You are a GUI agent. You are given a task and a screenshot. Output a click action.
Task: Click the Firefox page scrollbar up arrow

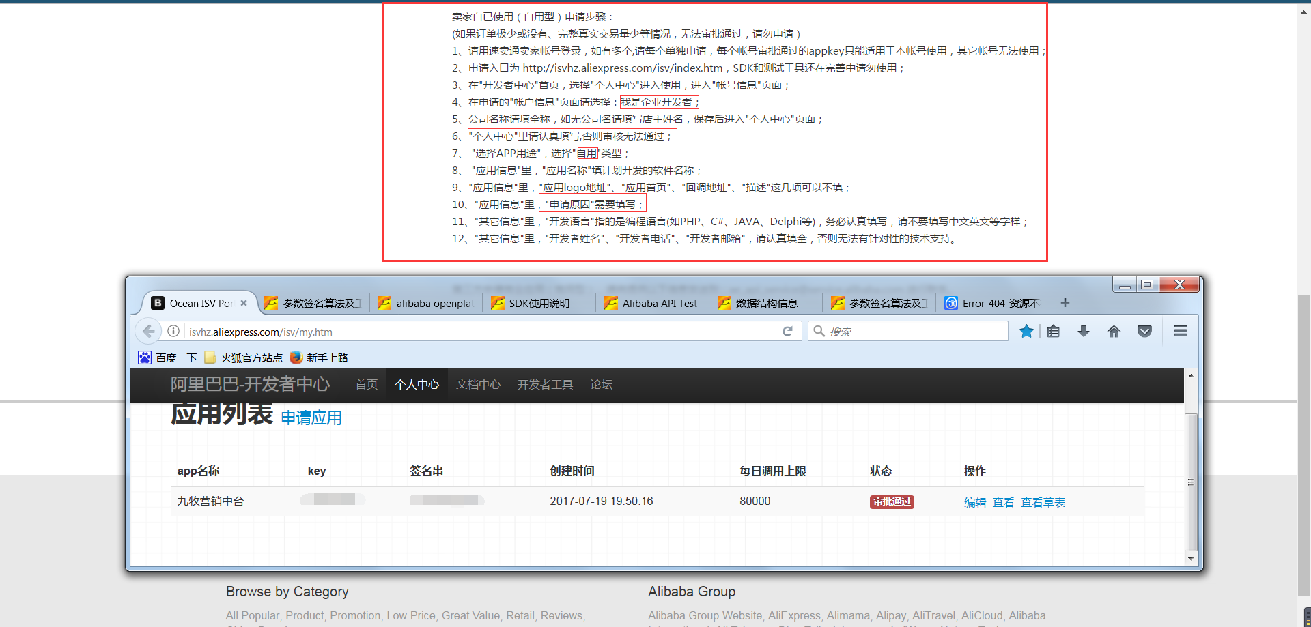[1191, 375]
